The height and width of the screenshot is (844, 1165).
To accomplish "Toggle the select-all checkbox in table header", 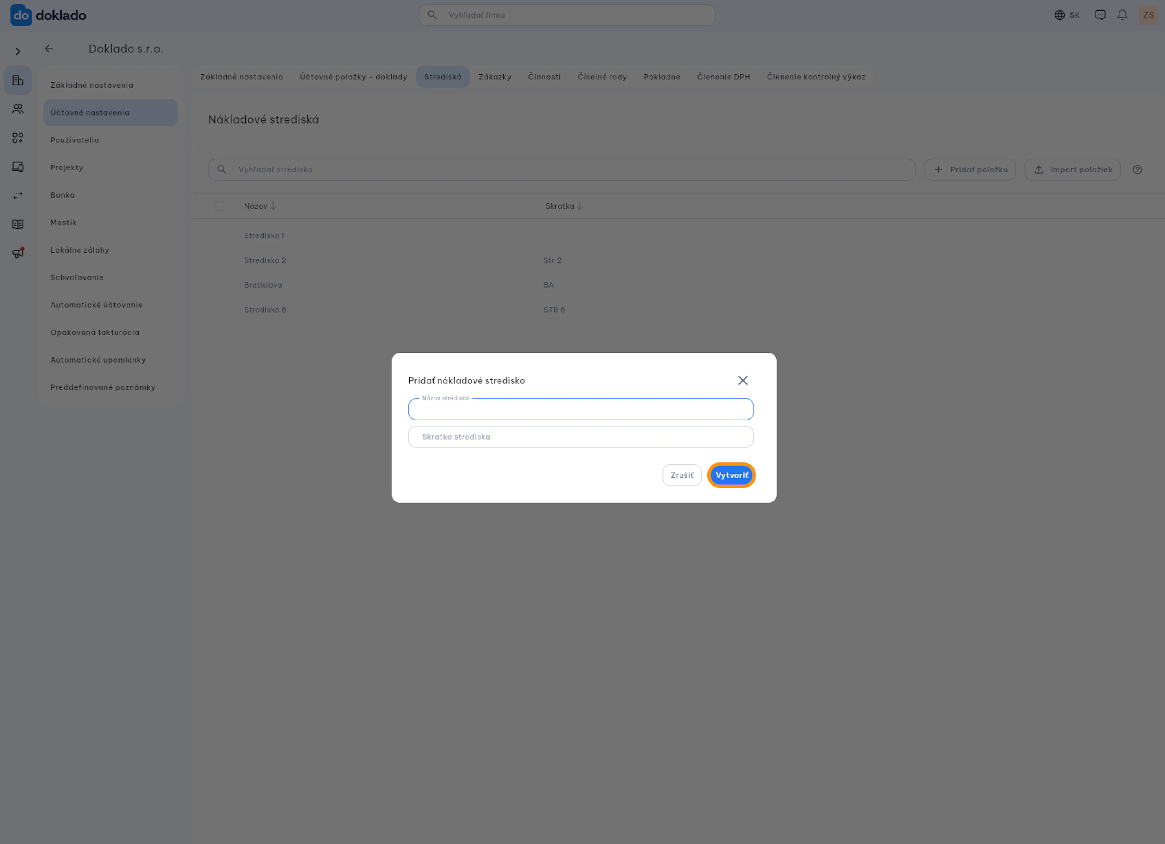I will 219,206.
